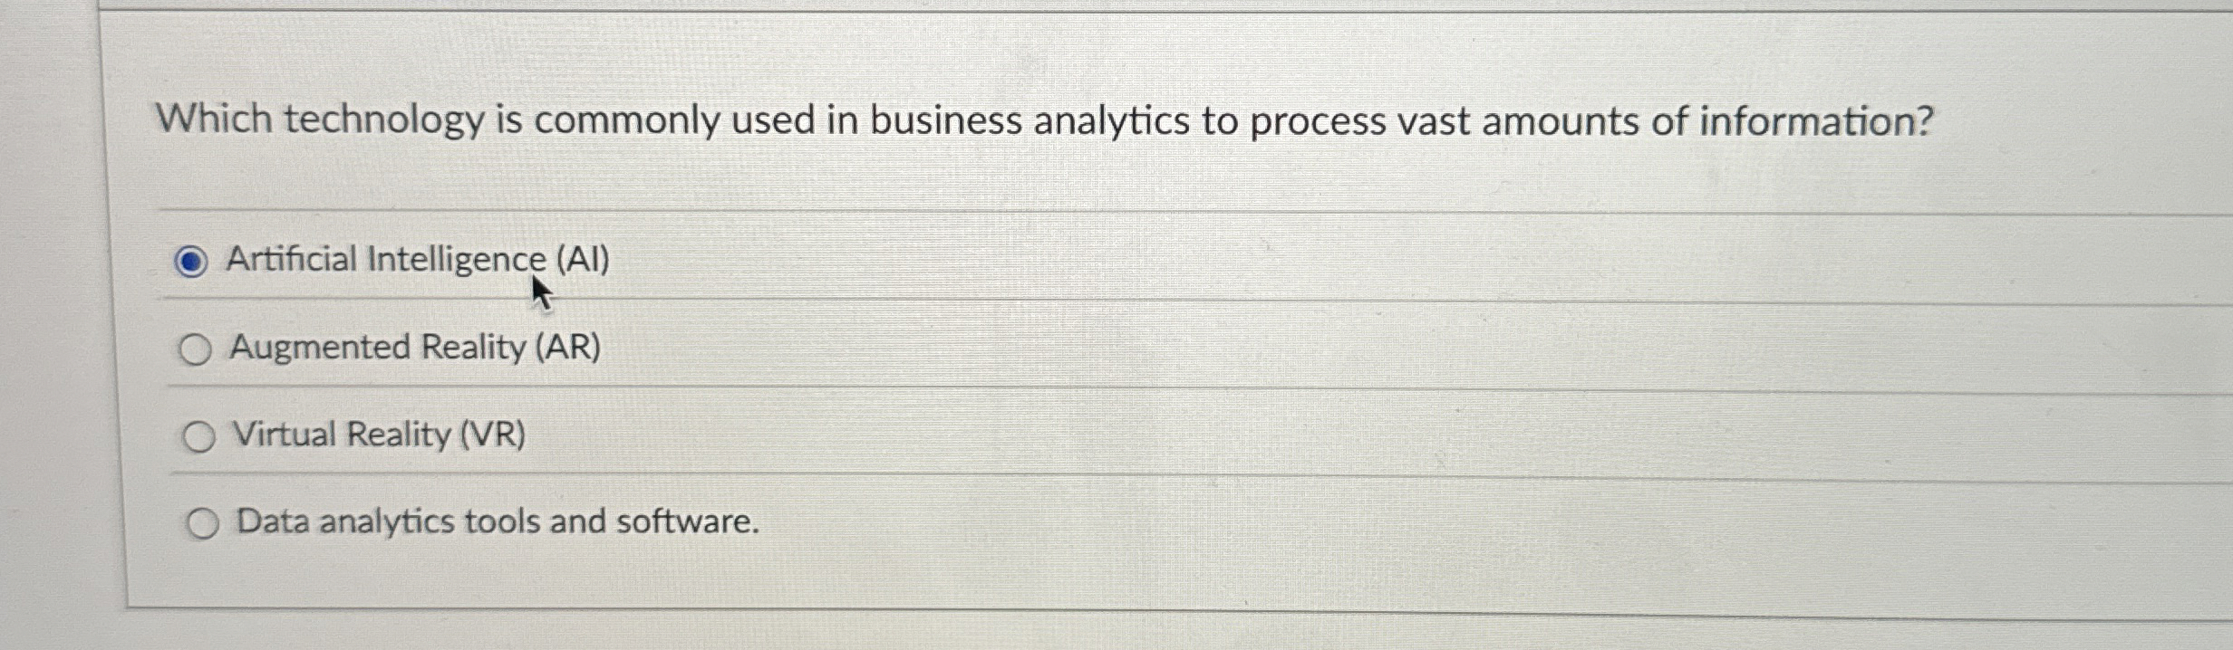Click the Virtual Reality (VR) answer label
This screenshot has width=2233, height=650.
pos(378,434)
